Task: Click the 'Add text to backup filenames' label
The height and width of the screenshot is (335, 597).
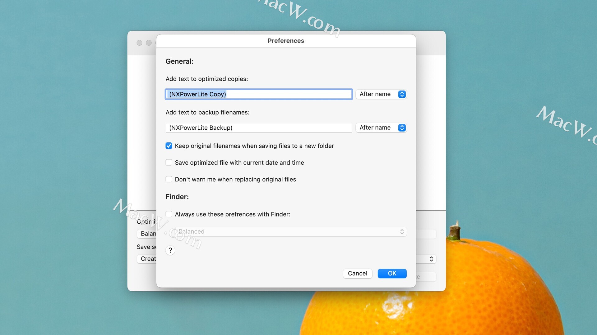Action: (x=207, y=112)
